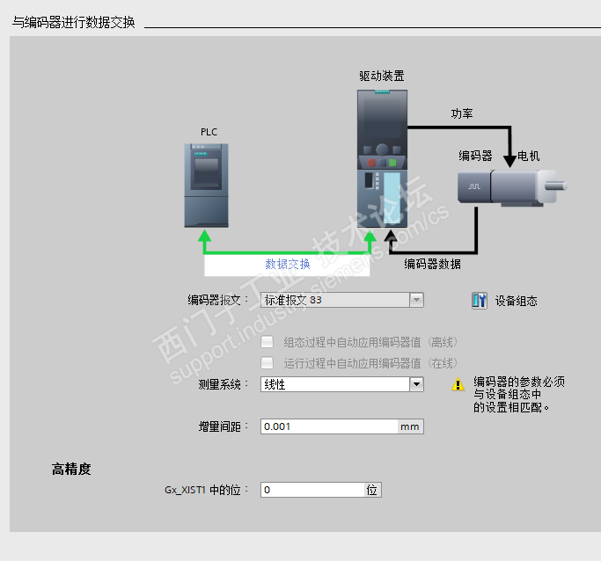Click the mm unit label
601x561 pixels.
pyautogui.click(x=410, y=426)
